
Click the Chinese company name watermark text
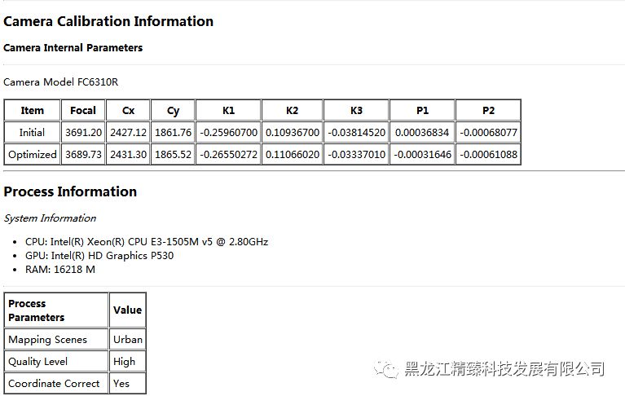[x=504, y=370]
